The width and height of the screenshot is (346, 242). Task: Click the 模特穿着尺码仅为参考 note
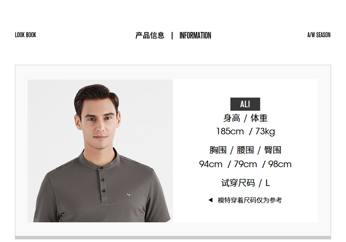tap(250, 200)
